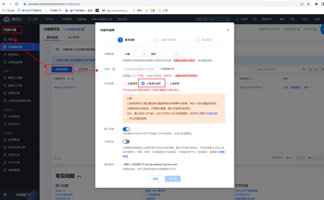The width and height of the screenshot is (324, 200).
Task: Expand the 常用工具 sidebar section
Action: tap(35, 155)
